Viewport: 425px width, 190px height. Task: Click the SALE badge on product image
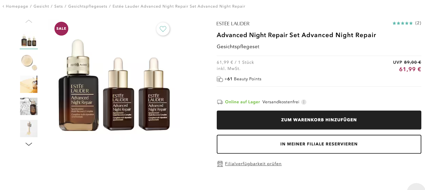tap(61, 28)
